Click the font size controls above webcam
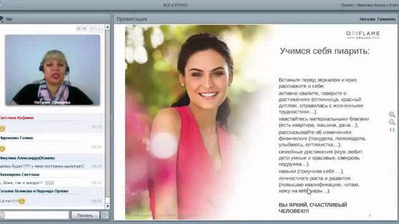 click(95, 29)
